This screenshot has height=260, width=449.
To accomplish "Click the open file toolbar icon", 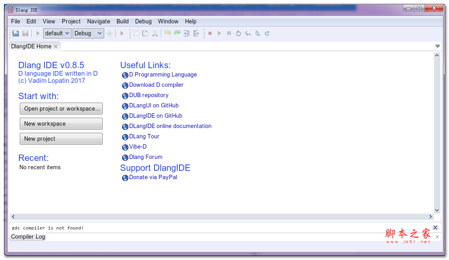I will coord(16,33).
